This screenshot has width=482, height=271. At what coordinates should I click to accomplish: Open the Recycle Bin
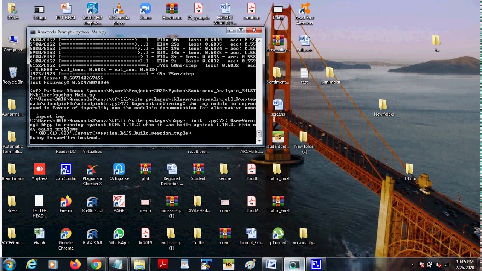click(x=13, y=76)
